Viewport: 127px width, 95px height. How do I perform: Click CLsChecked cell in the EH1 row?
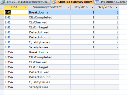coord(49,22)
